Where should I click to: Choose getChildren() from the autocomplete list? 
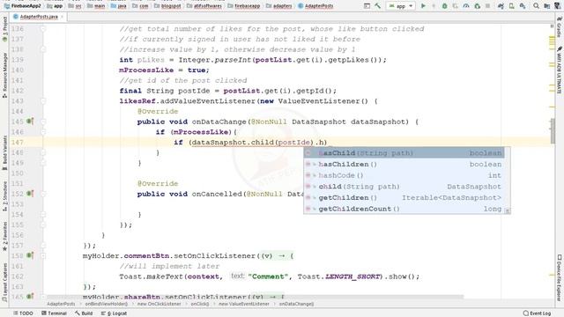pyautogui.click(x=404, y=197)
